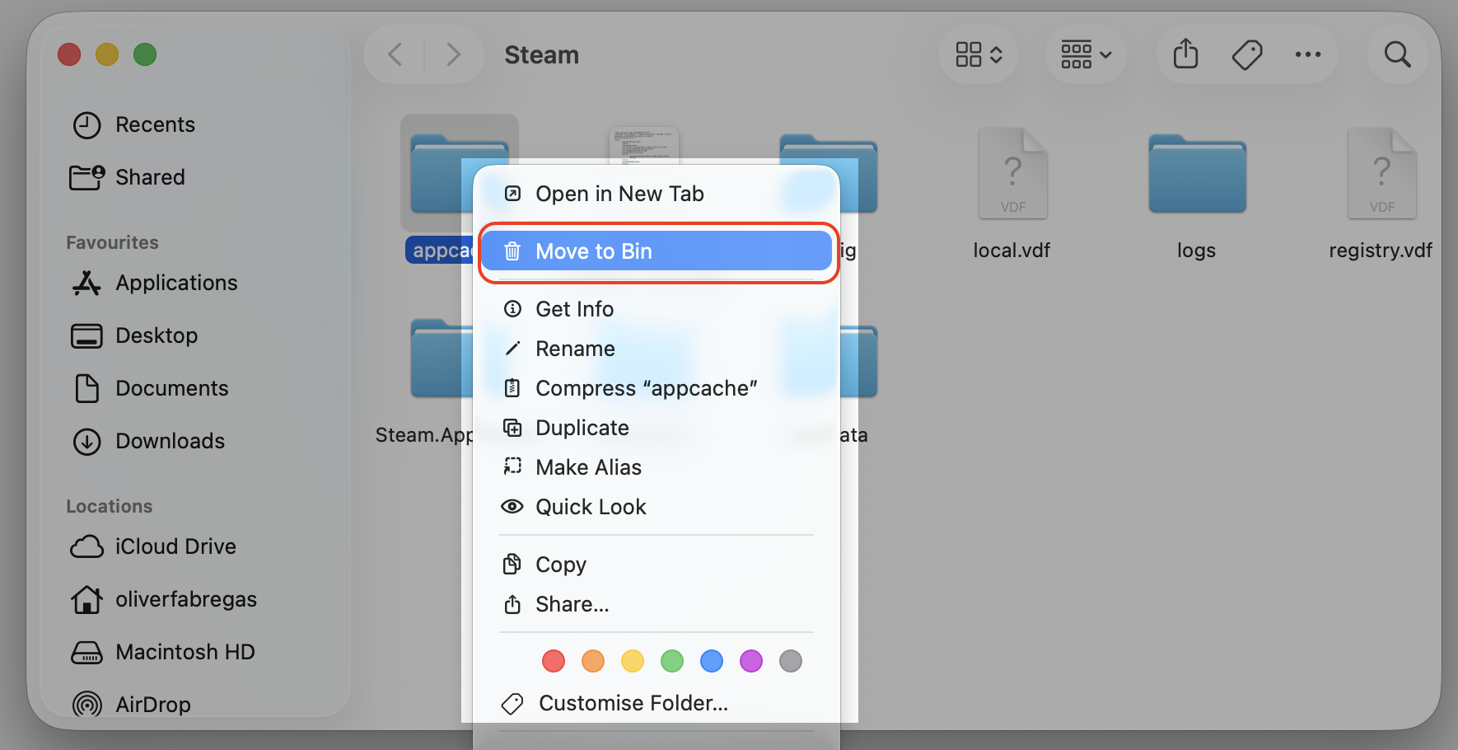The image size is (1458, 750).
Task: Choose Get Info from context menu
Action: click(x=657, y=309)
